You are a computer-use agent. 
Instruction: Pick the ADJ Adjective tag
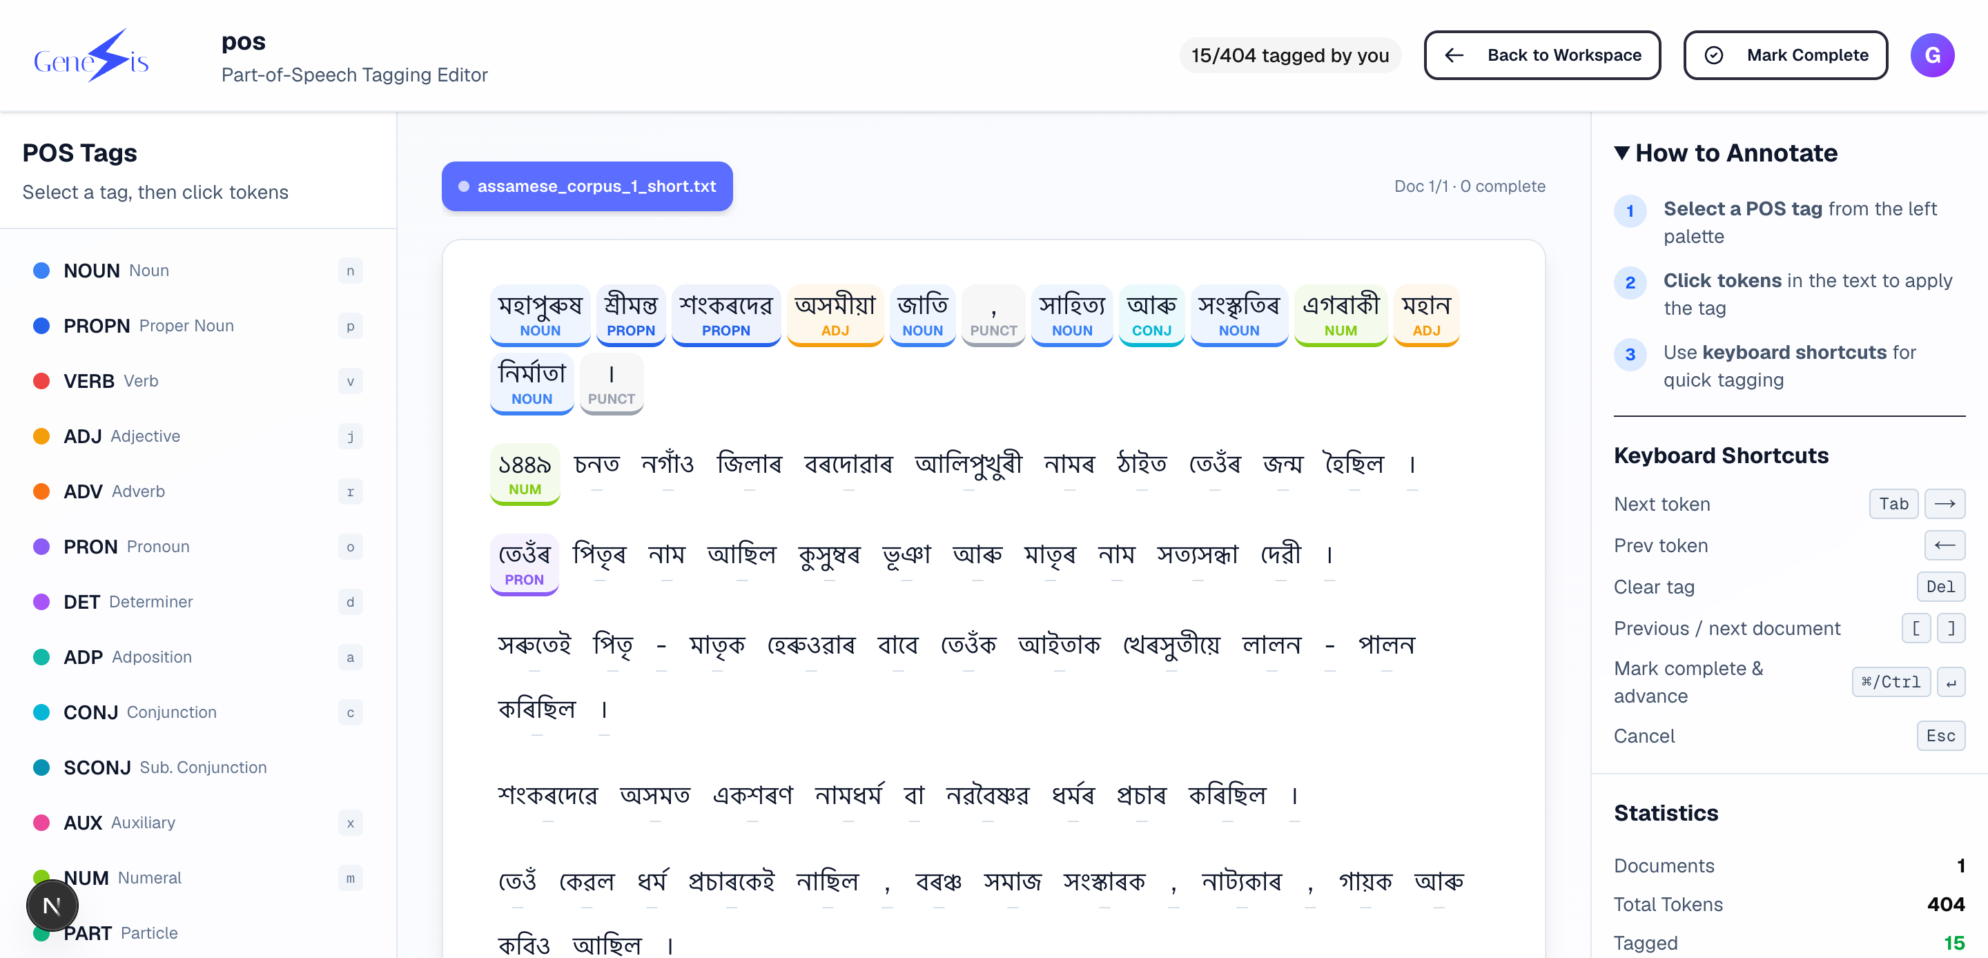[x=198, y=436]
